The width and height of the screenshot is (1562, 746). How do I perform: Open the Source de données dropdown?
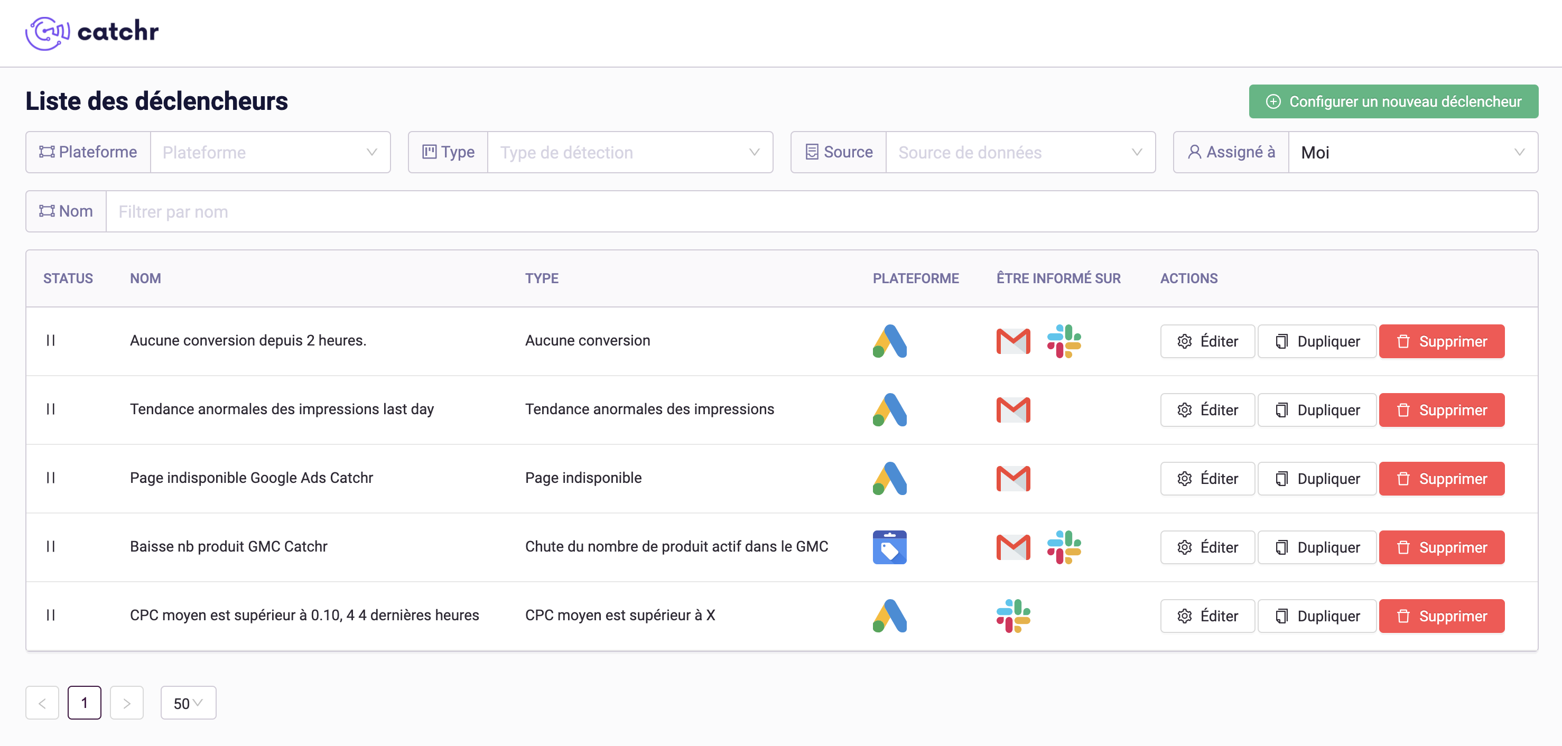1020,152
